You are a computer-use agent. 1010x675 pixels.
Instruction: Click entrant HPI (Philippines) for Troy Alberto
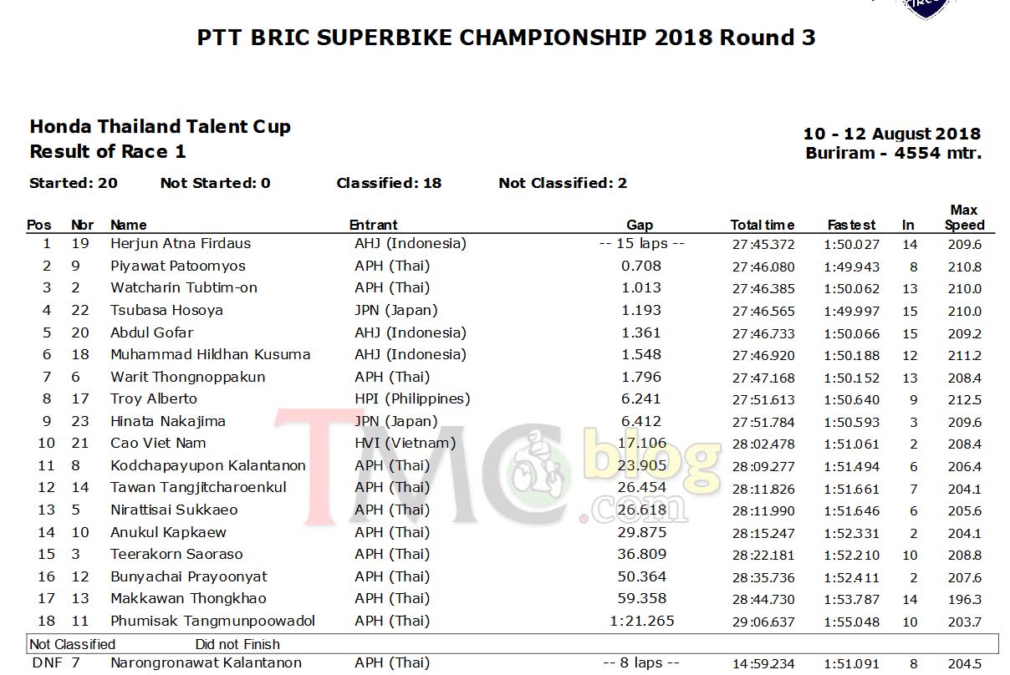pos(412,399)
